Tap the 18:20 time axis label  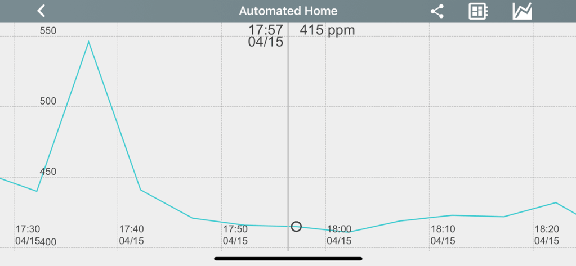[546, 235]
